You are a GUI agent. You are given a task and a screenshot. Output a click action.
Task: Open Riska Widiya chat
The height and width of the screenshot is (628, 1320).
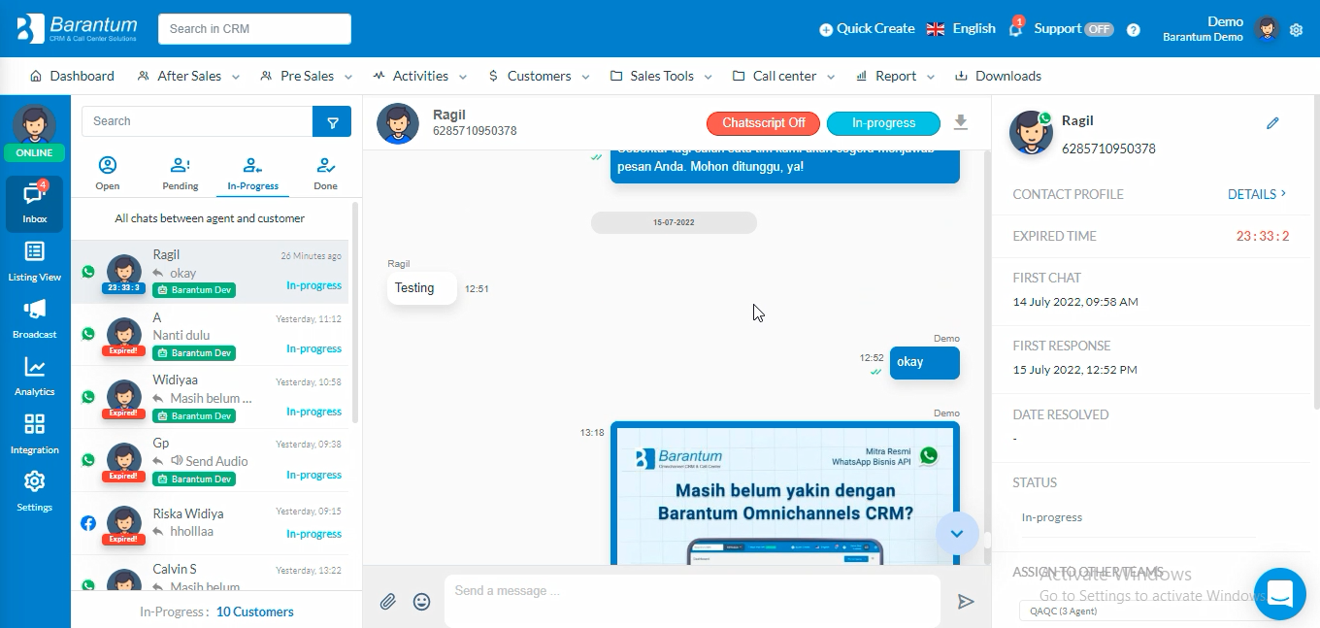210,523
